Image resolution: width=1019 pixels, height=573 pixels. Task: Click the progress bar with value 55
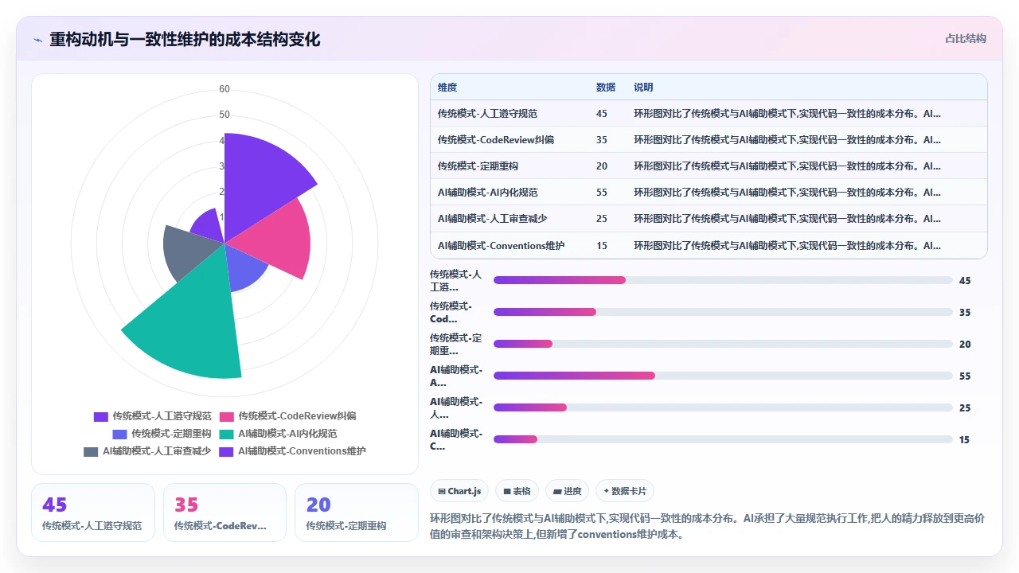723,376
